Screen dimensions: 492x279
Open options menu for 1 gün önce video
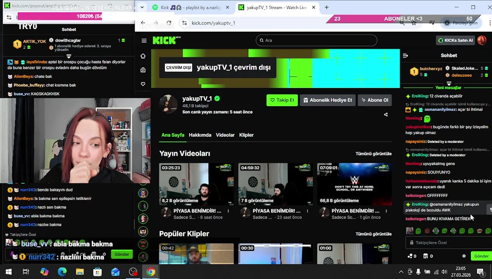coord(386,211)
